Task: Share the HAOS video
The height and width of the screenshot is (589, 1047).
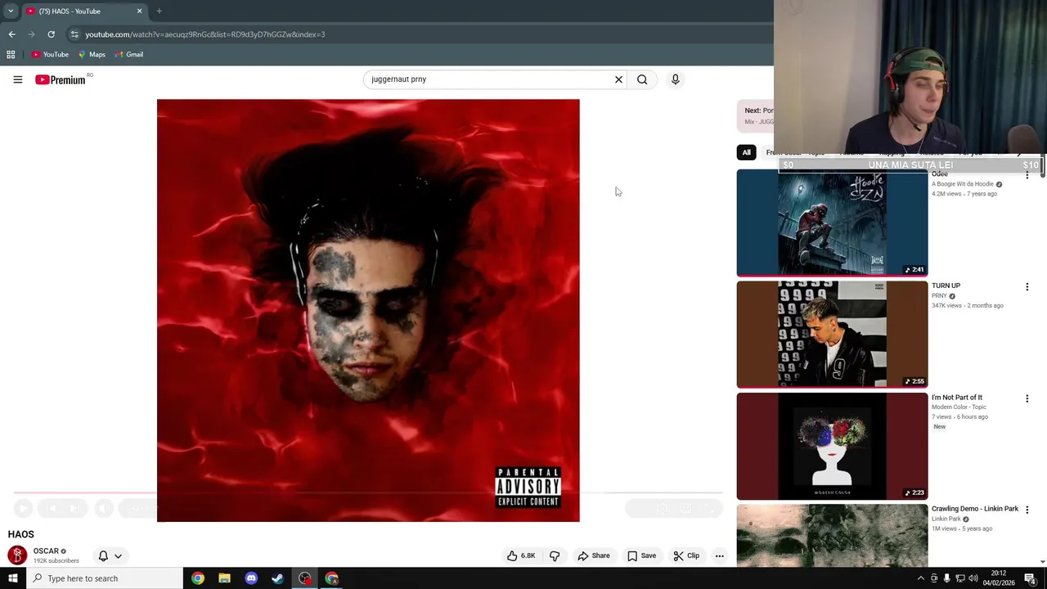Action: pos(594,555)
